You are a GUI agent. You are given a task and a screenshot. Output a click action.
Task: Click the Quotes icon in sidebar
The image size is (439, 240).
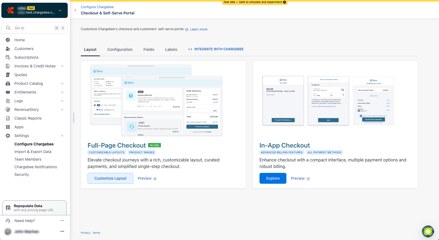(x=8, y=75)
